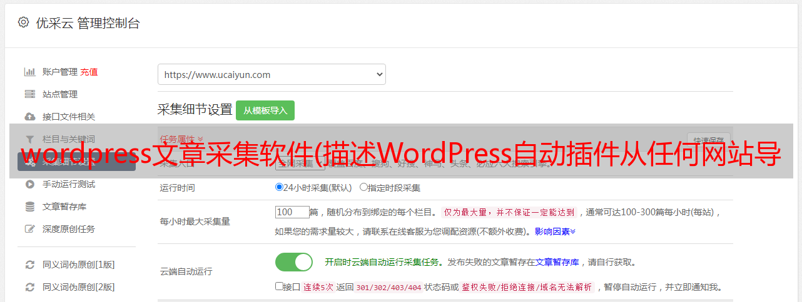The height and width of the screenshot is (302, 802).
Task: Tick the 接口 checkbox
Action: (279, 287)
